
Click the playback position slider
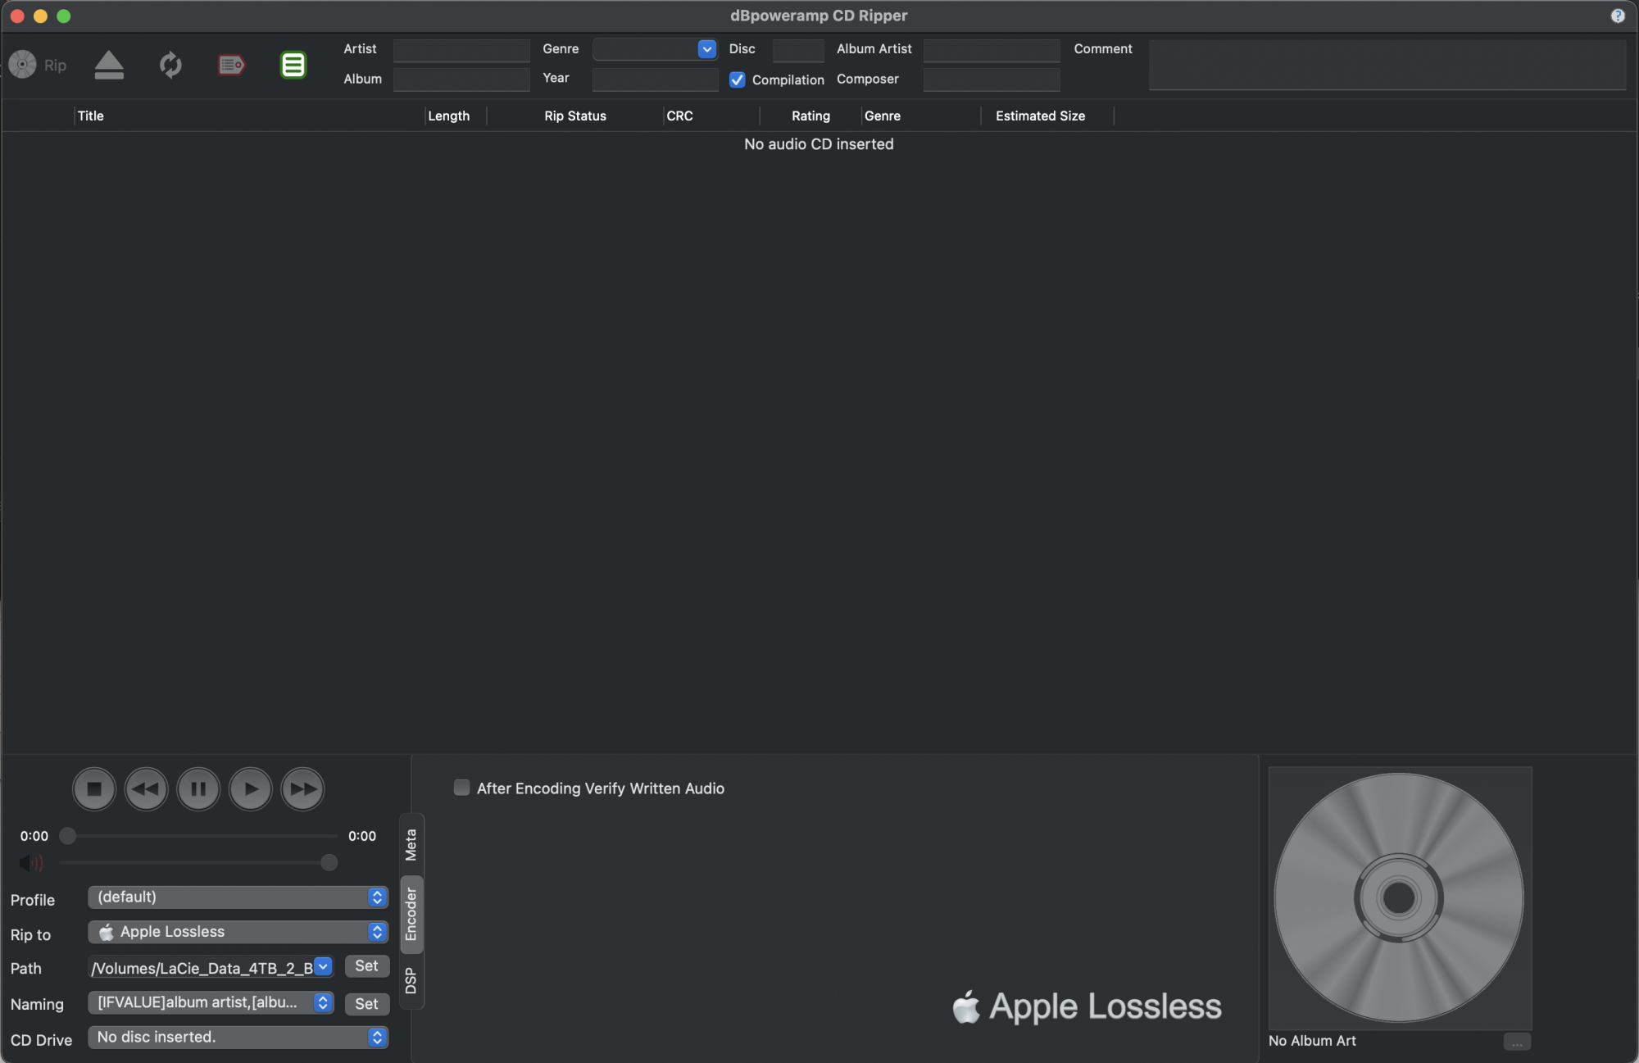[x=199, y=836]
